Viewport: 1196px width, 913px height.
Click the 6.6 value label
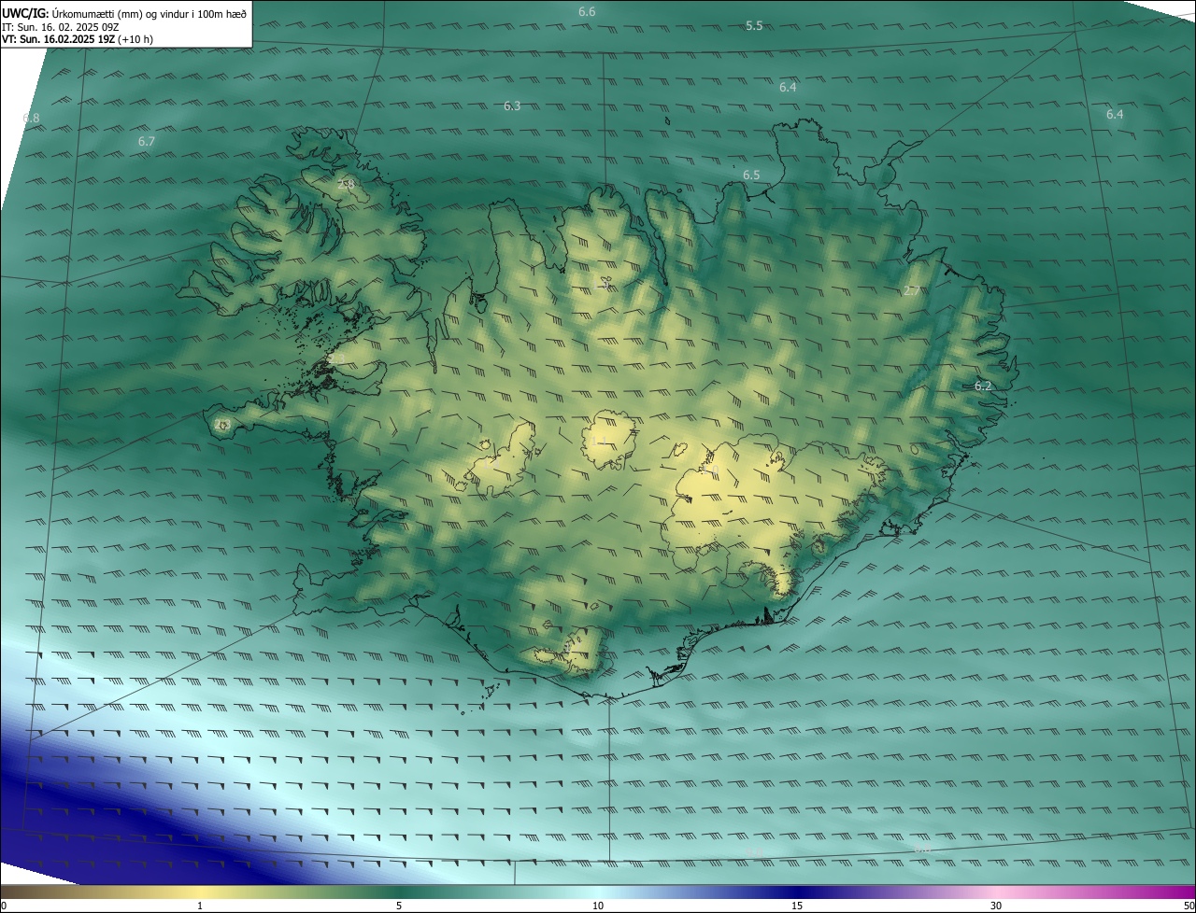tap(587, 11)
